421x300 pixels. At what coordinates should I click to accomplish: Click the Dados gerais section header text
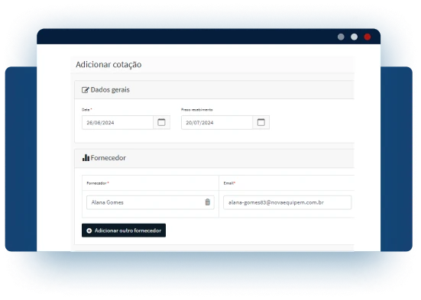(x=110, y=90)
